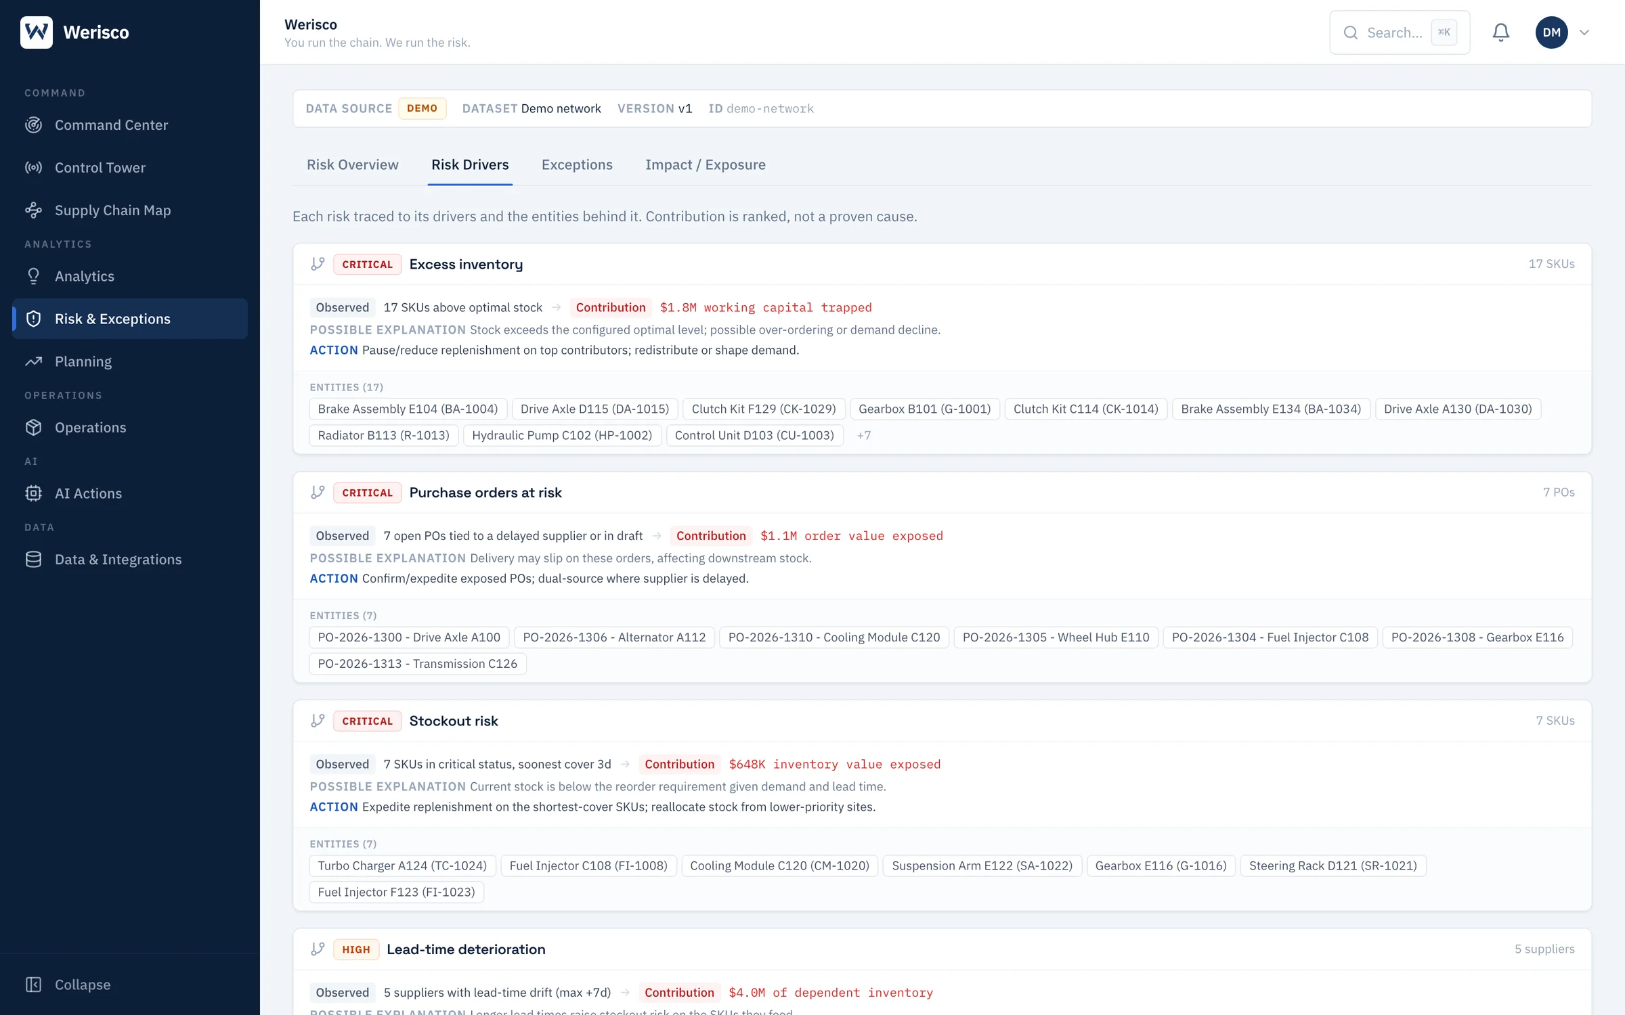Image resolution: width=1625 pixels, height=1015 pixels.
Task: Select Brake Assembly E104 (BA-1004) chip
Action: (x=408, y=409)
